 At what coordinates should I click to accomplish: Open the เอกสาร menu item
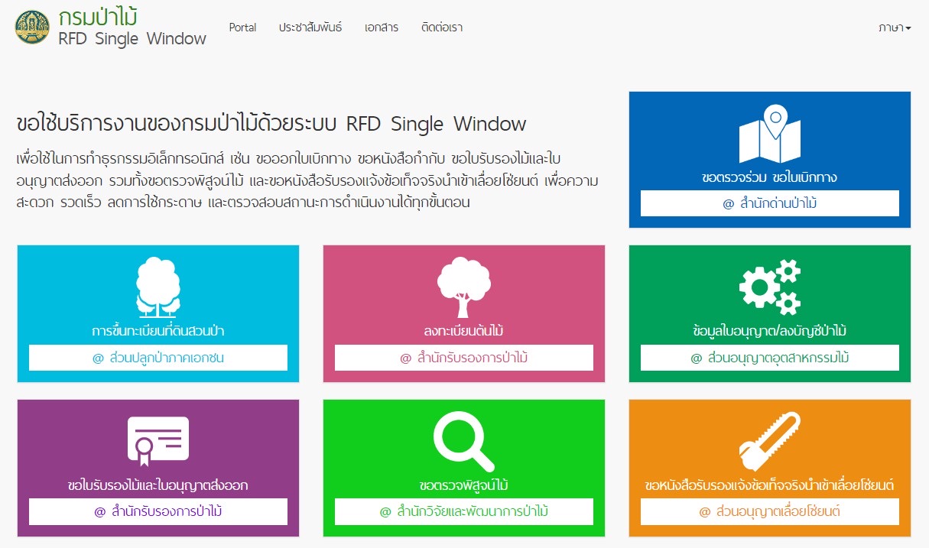click(382, 28)
